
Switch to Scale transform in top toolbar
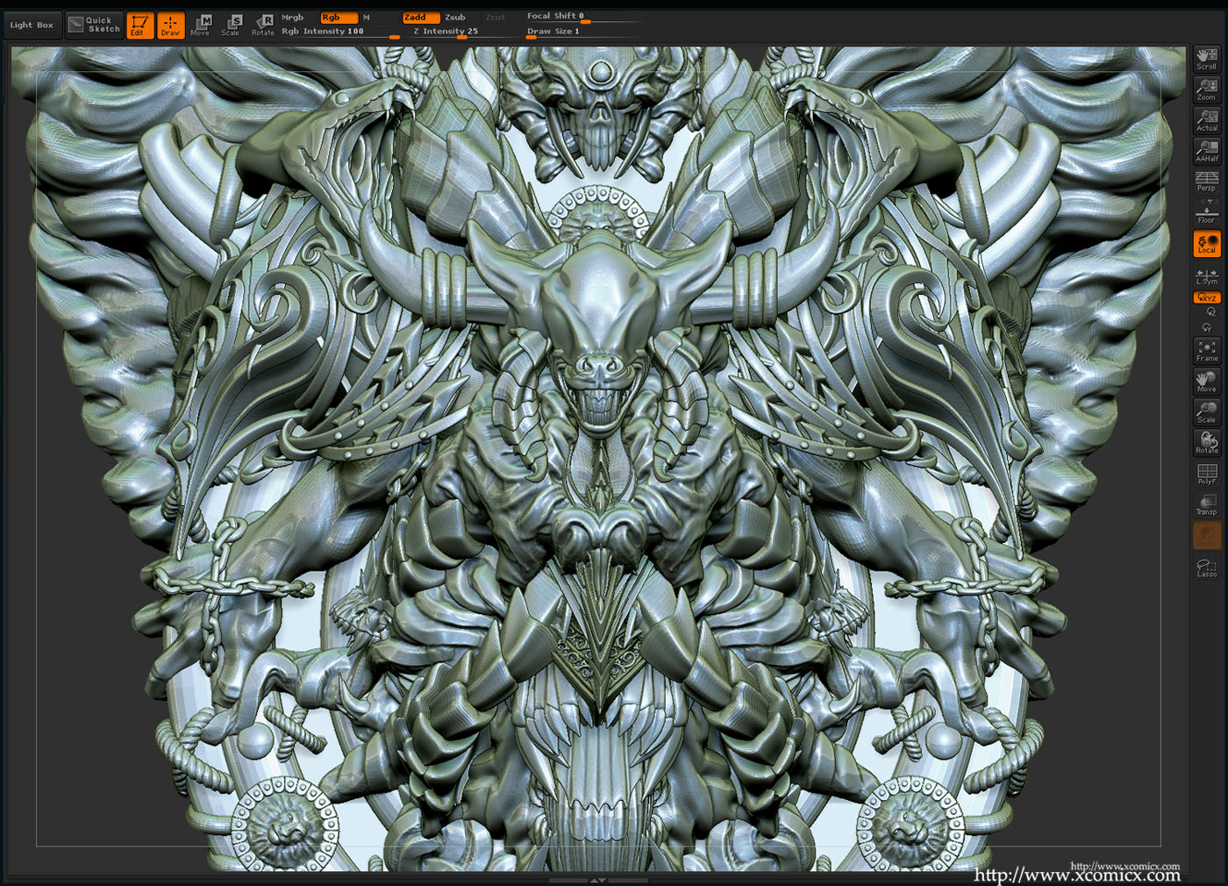pyautogui.click(x=231, y=25)
